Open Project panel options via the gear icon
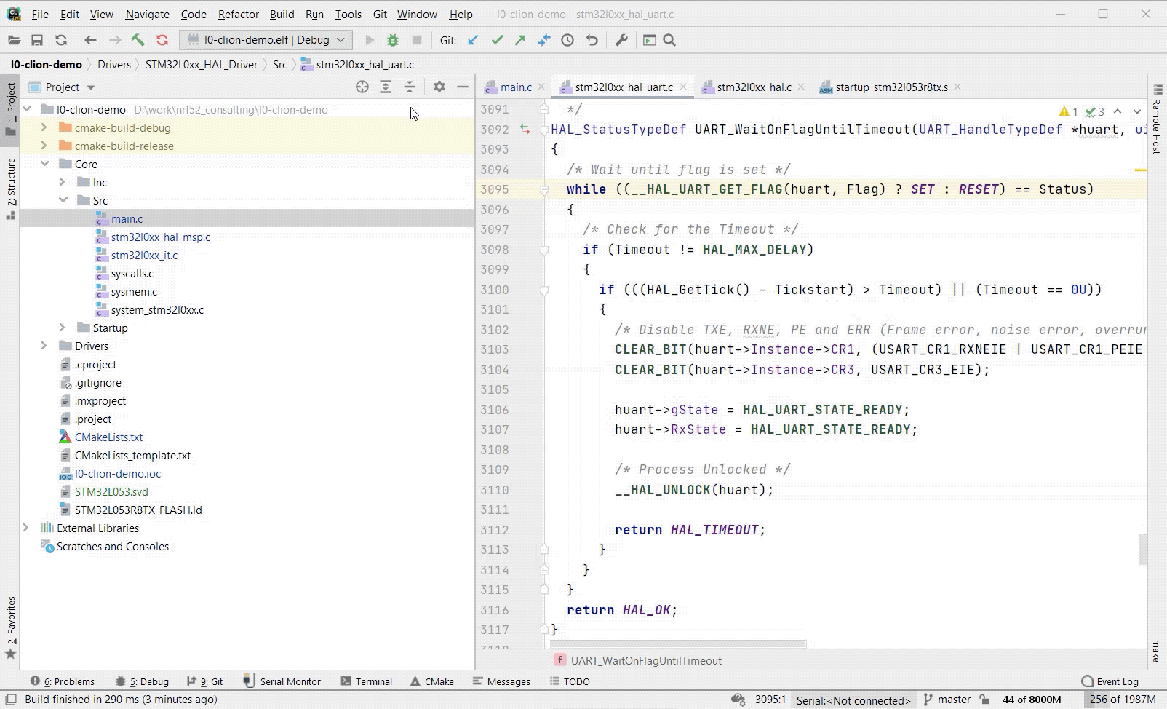The image size is (1167, 709). click(x=439, y=87)
